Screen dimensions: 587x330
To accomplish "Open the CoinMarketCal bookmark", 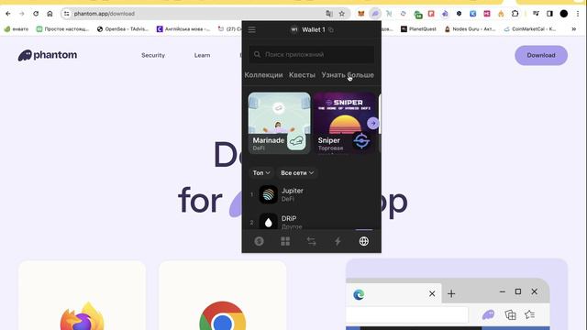I will click(x=530, y=28).
